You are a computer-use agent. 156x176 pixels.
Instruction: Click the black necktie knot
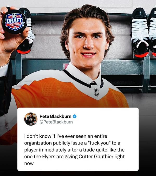tap(94, 83)
